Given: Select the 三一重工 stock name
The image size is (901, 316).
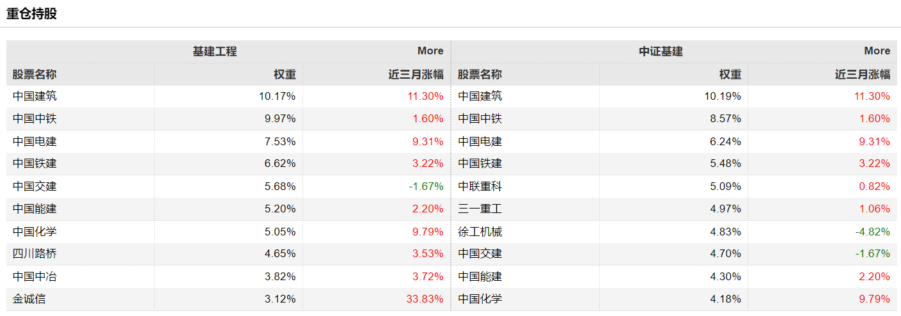Looking at the screenshot, I should pos(480,209).
